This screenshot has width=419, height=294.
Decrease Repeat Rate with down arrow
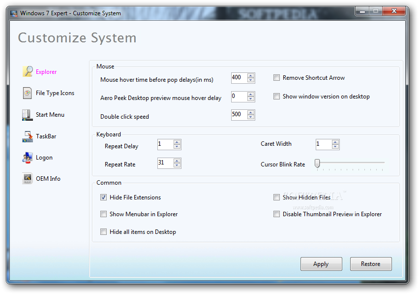[177, 165]
